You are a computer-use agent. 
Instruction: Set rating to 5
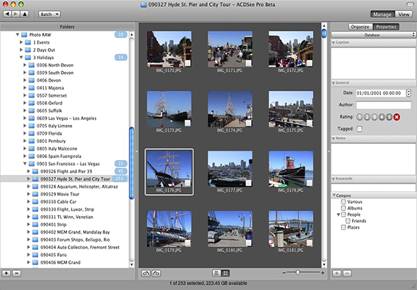click(389, 117)
